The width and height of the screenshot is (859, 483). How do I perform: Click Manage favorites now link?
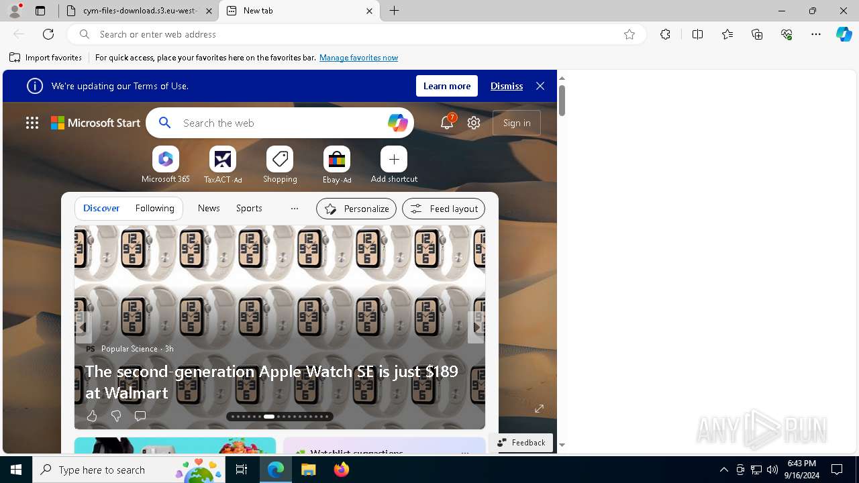click(358, 58)
